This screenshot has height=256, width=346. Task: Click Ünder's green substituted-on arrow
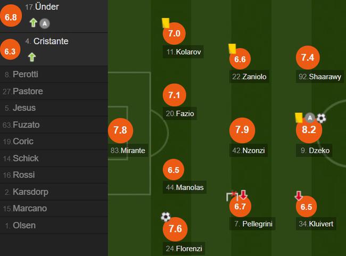point(34,23)
